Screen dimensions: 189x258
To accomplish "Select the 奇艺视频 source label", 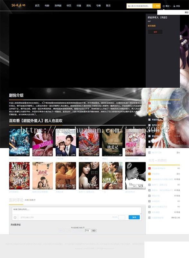I will 152,26.
